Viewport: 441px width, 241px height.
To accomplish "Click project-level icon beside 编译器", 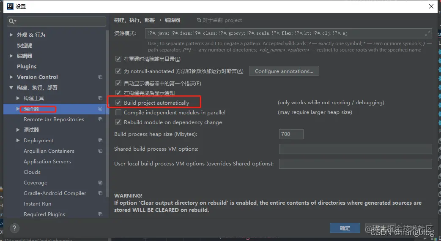I will tap(100, 109).
